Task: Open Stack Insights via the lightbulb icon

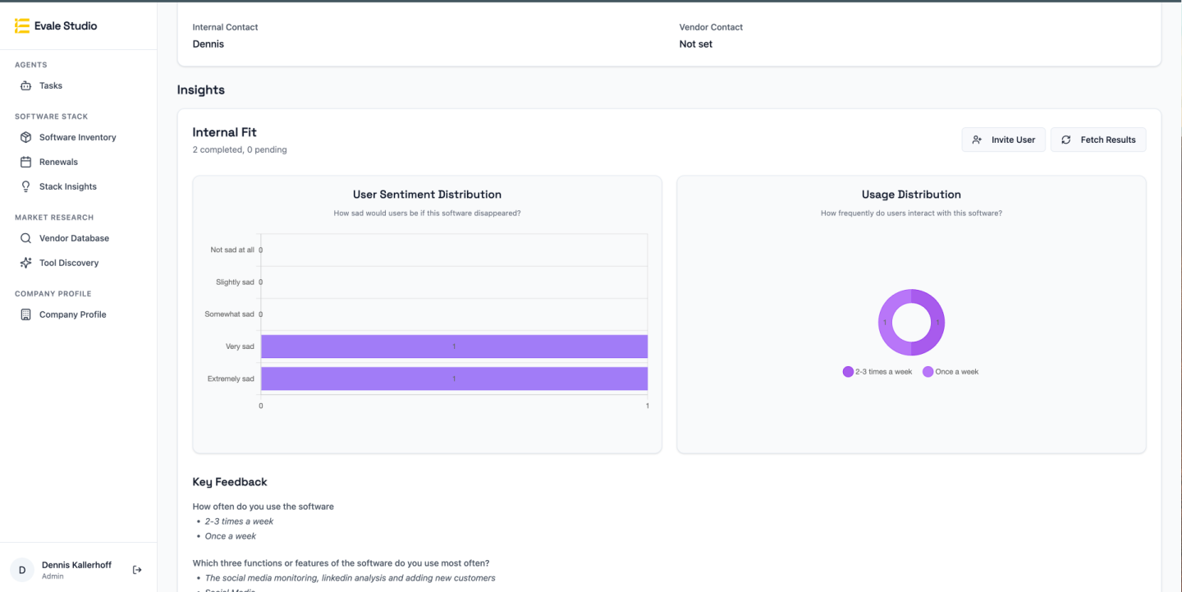Action: tap(25, 186)
